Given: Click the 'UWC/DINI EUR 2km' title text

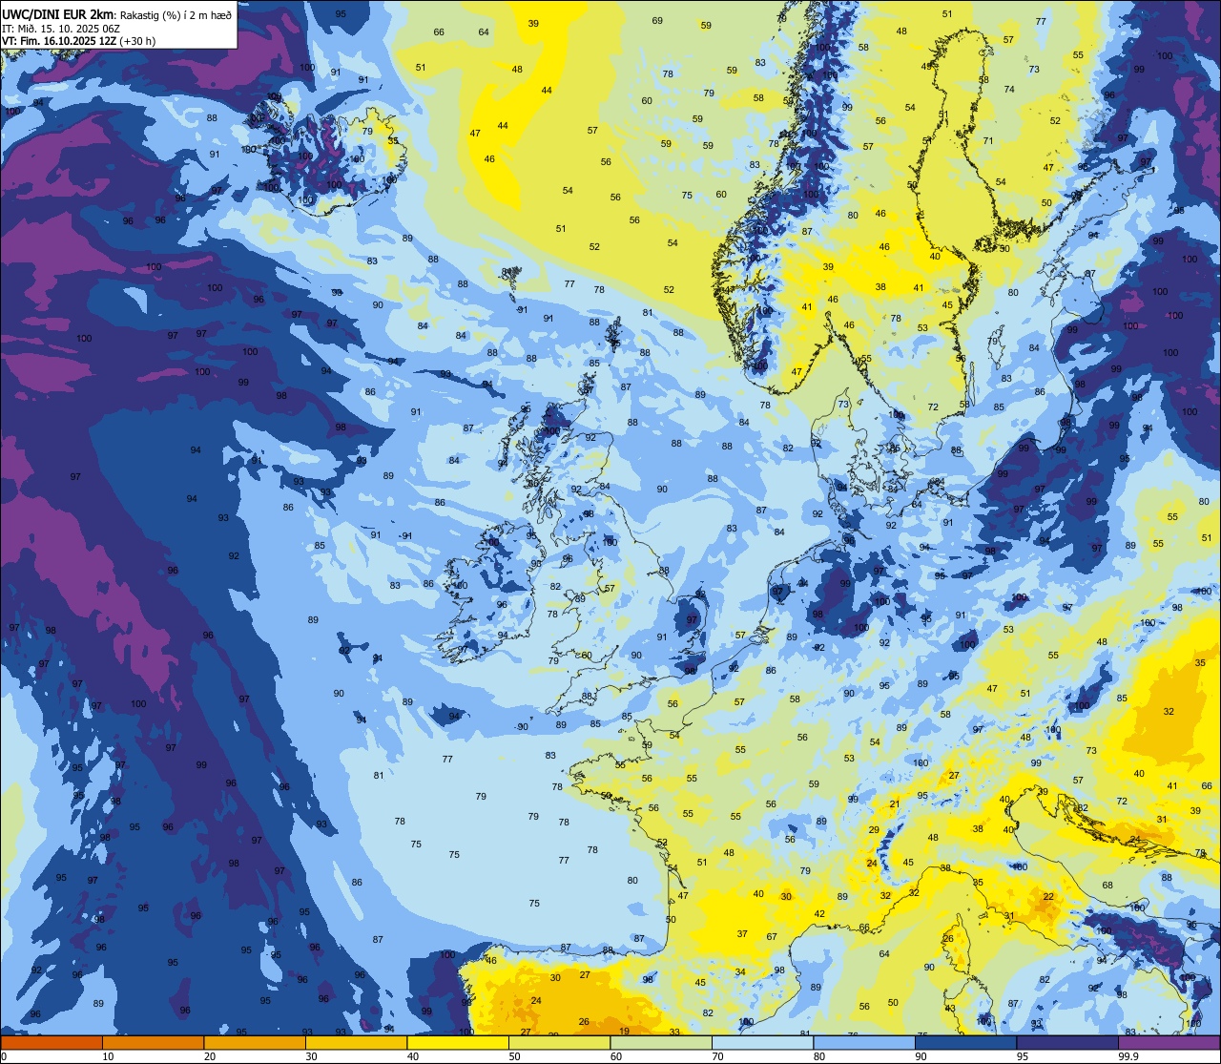Looking at the screenshot, I should (58, 14).
